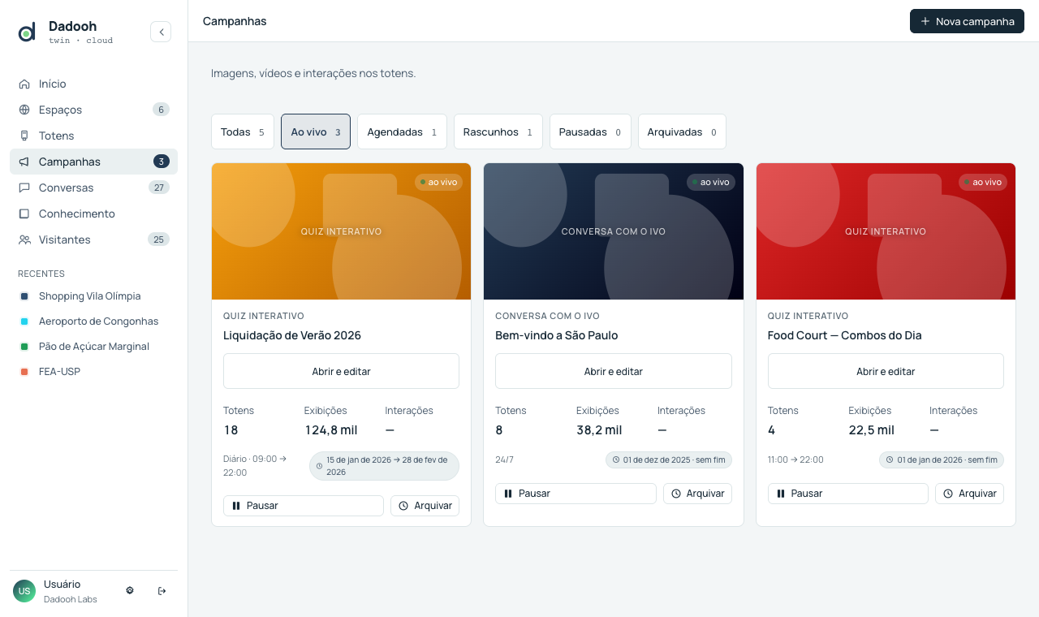Click the logout icon in sidebar footer
Viewport: 1039px width, 617px height.
[162, 590]
